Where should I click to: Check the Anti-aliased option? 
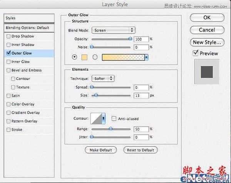pyautogui.click(x=114, y=118)
